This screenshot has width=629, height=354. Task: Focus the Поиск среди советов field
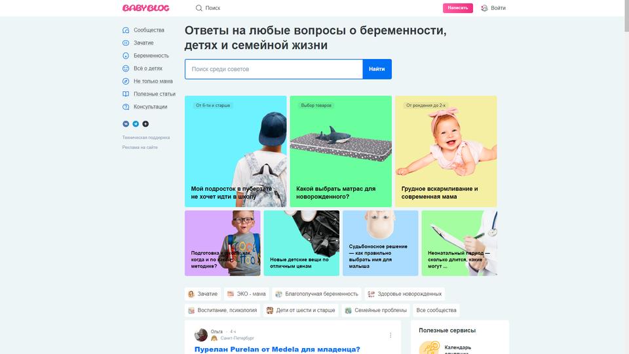[x=274, y=69]
